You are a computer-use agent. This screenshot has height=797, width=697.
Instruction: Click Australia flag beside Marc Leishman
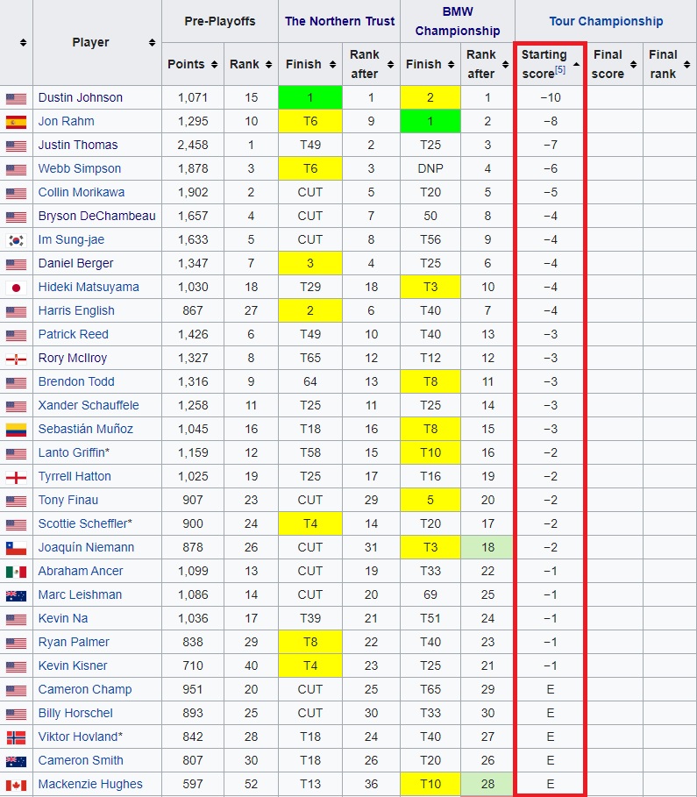coord(16,595)
